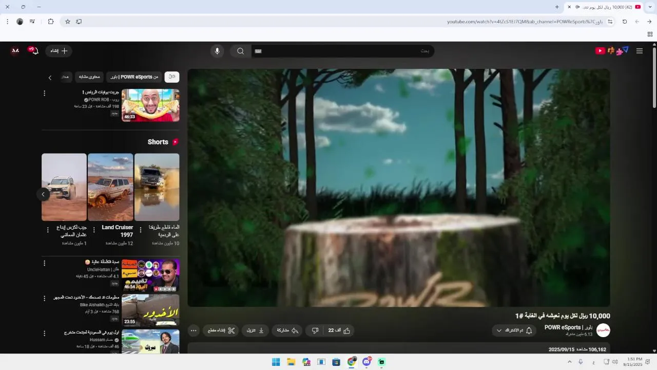
Task: Select the 'من POWR eSports' filter chip
Action: coord(134,77)
